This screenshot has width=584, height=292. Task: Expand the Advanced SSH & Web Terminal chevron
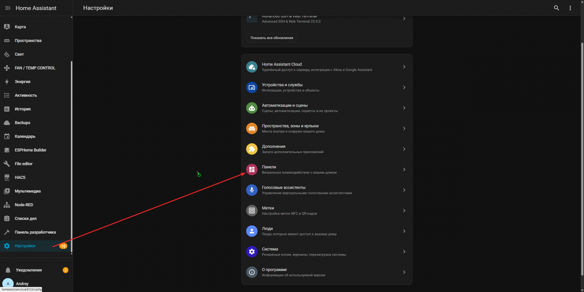point(404,18)
